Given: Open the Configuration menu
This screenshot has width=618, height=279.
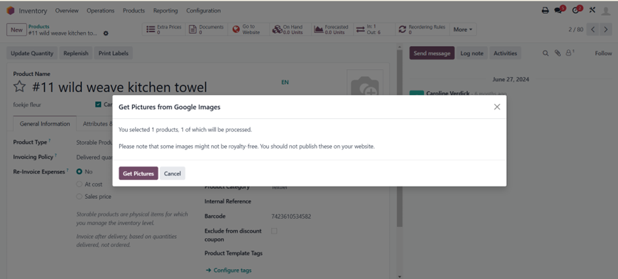Looking at the screenshot, I should pyautogui.click(x=203, y=11).
